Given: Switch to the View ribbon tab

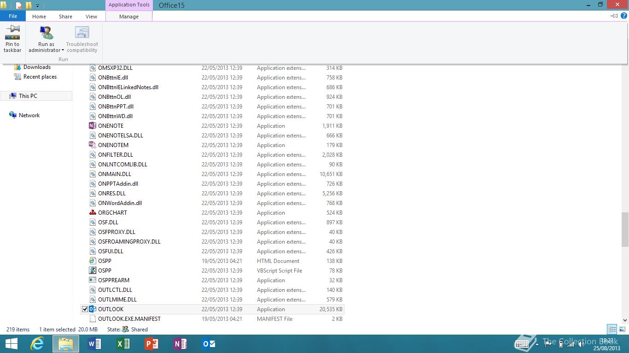Looking at the screenshot, I should point(91,17).
